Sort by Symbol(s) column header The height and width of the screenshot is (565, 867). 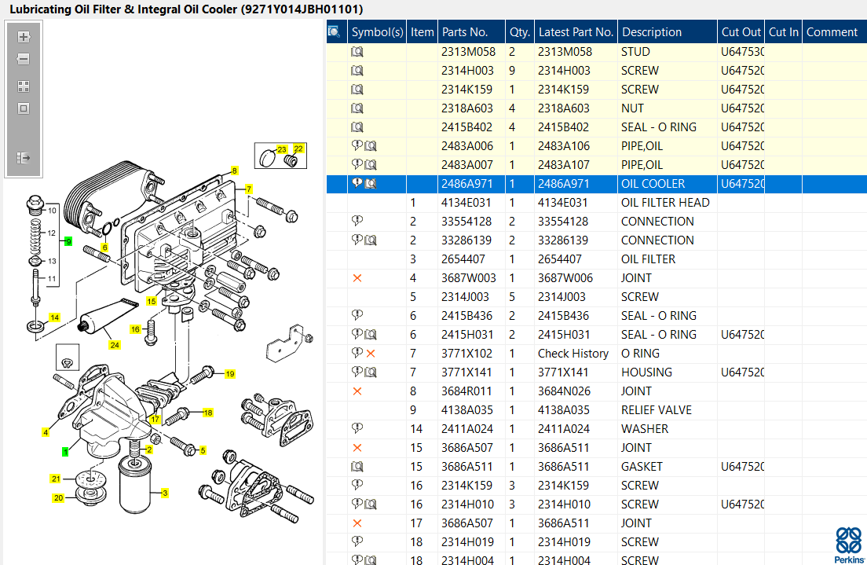377,32
